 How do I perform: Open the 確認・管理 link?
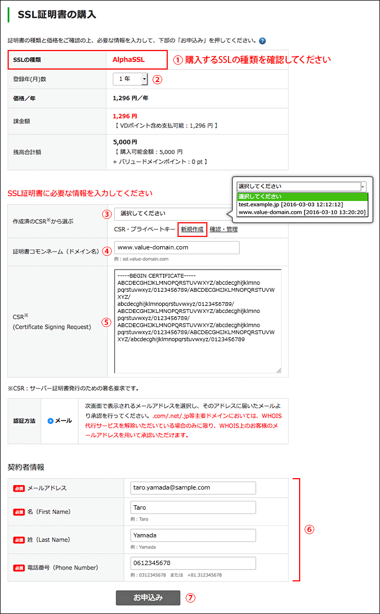click(223, 229)
